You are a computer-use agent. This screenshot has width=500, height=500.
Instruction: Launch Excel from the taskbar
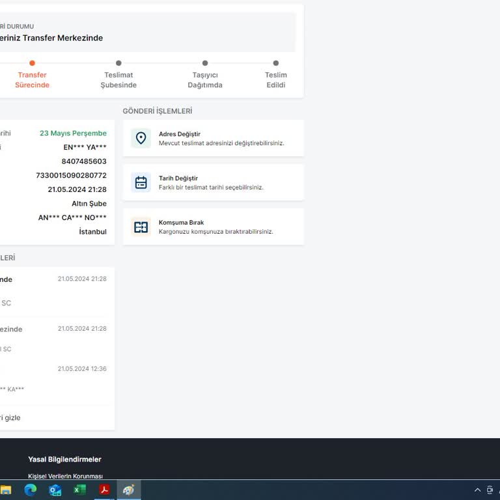79,490
